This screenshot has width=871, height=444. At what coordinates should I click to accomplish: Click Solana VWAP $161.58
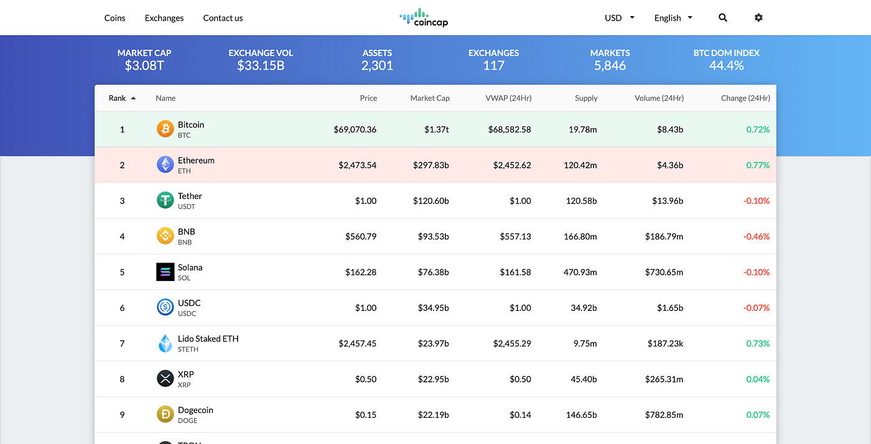pos(516,272)
